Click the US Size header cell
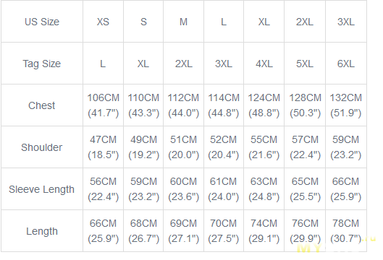The image size is (383, 260). (42, 22)
